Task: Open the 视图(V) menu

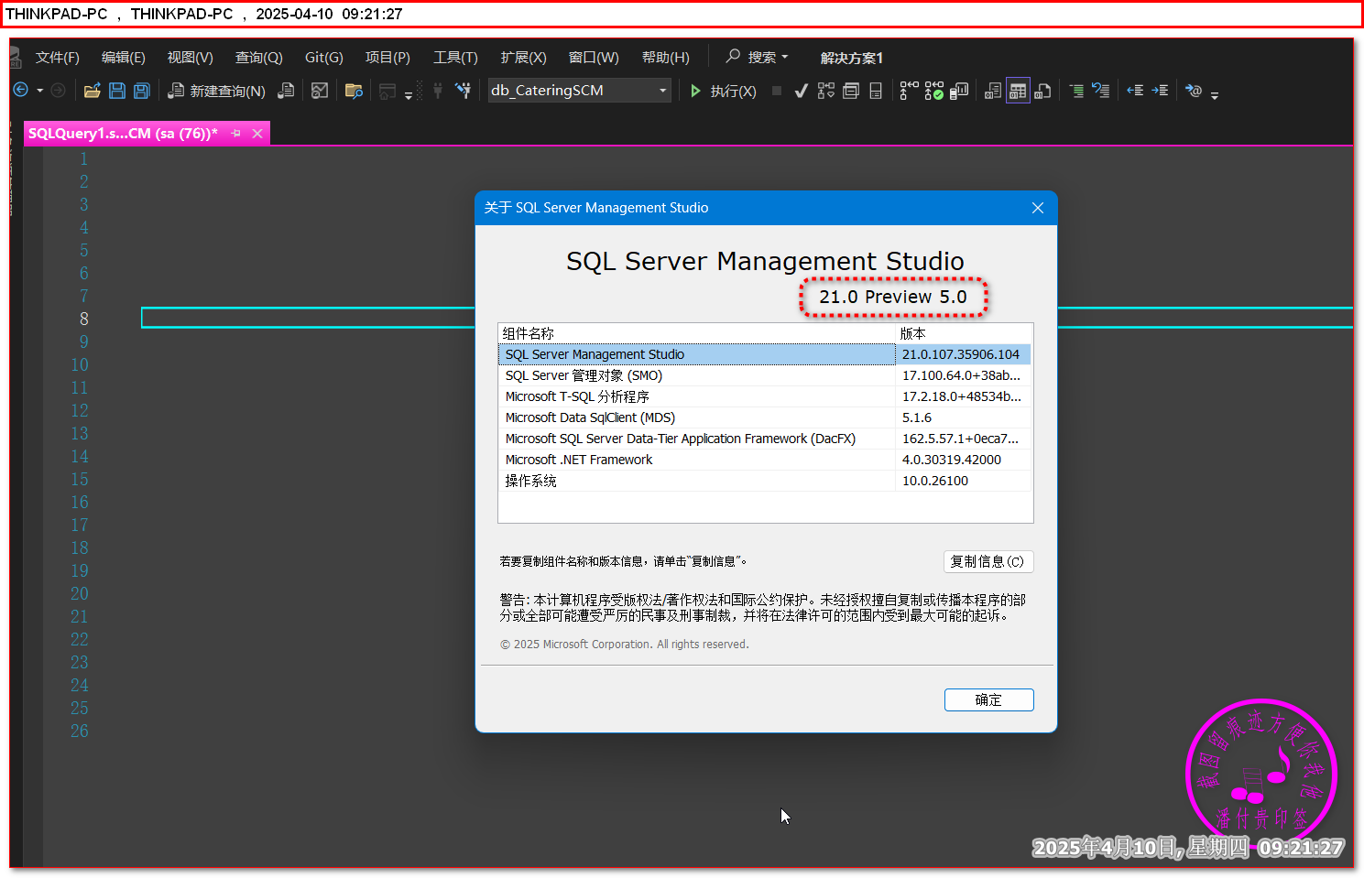Action: [191, 57]
